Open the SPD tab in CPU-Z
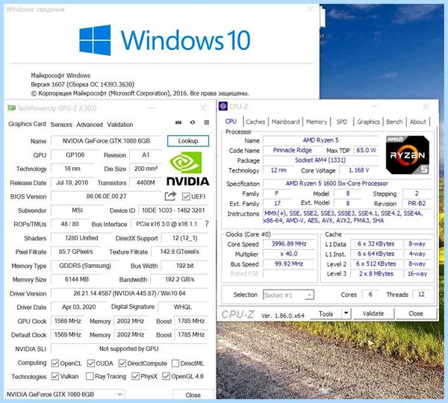Screen dimensions: 448x403 click(x=342, y=122)
